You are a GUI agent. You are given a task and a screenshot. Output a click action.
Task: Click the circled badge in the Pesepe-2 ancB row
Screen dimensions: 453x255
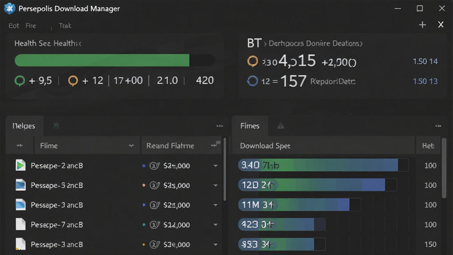pos(154,166)
